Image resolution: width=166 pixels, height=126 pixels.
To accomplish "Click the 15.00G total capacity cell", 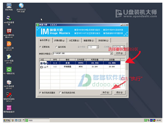I will click(x=112, y=63).
